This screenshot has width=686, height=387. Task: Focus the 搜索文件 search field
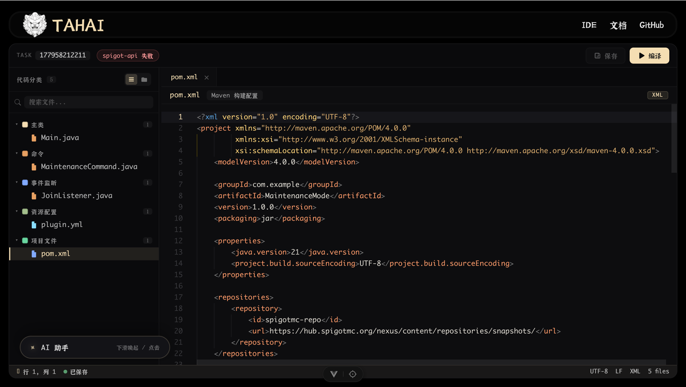point(89,102)
